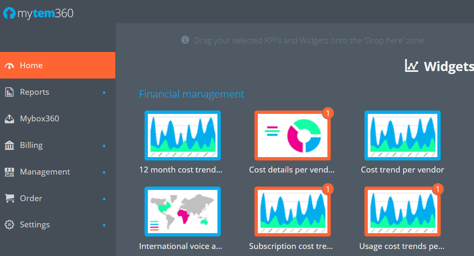Image resolution: width=474 pixels, height=256 pixels.
Task: Select Cost details per vendor donut widget
Action: coord(293,135)
